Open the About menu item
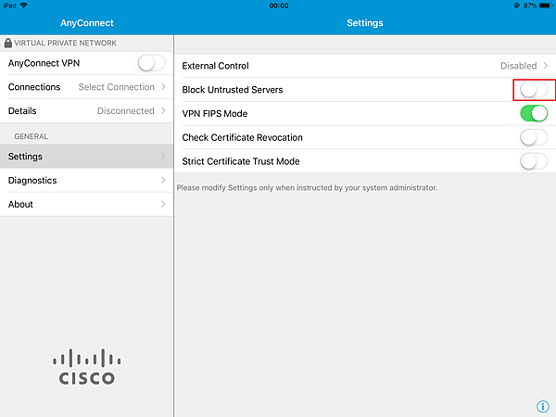 point(86,204)
